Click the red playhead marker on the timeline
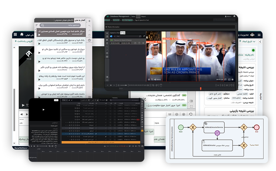The image size is (276, 171). click(201, 89)
